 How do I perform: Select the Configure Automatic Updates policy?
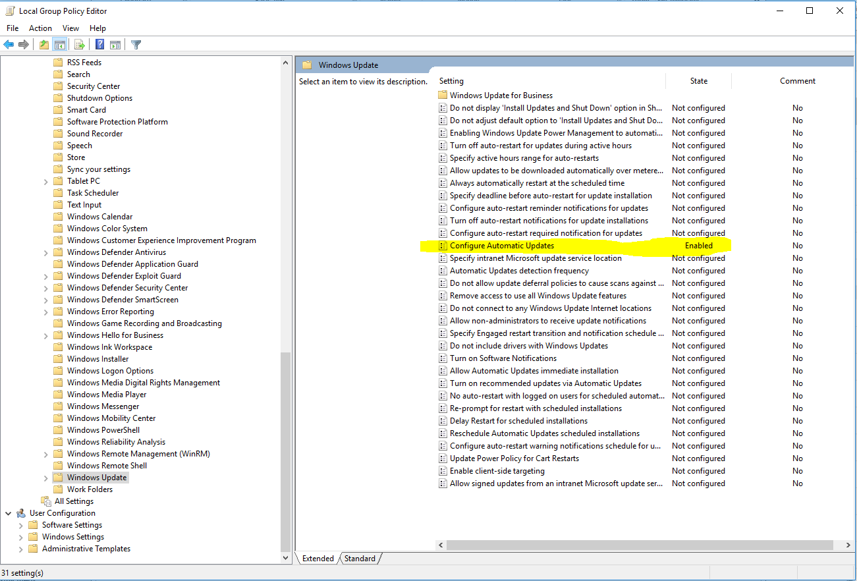coord(501,246)
